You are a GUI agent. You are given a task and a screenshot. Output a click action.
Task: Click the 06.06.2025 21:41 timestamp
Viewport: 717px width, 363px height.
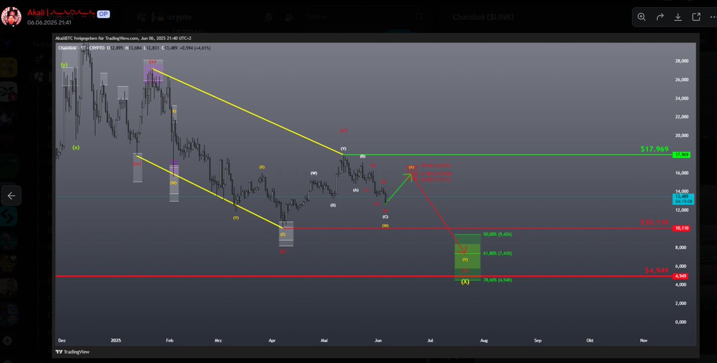pyautogui.click(x=50, y=22)
